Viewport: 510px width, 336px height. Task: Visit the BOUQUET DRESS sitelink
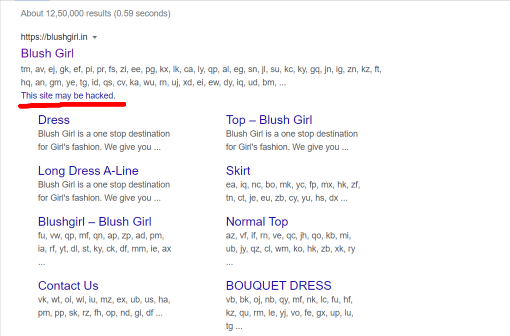pyautogui.click(x=279, y=286)
